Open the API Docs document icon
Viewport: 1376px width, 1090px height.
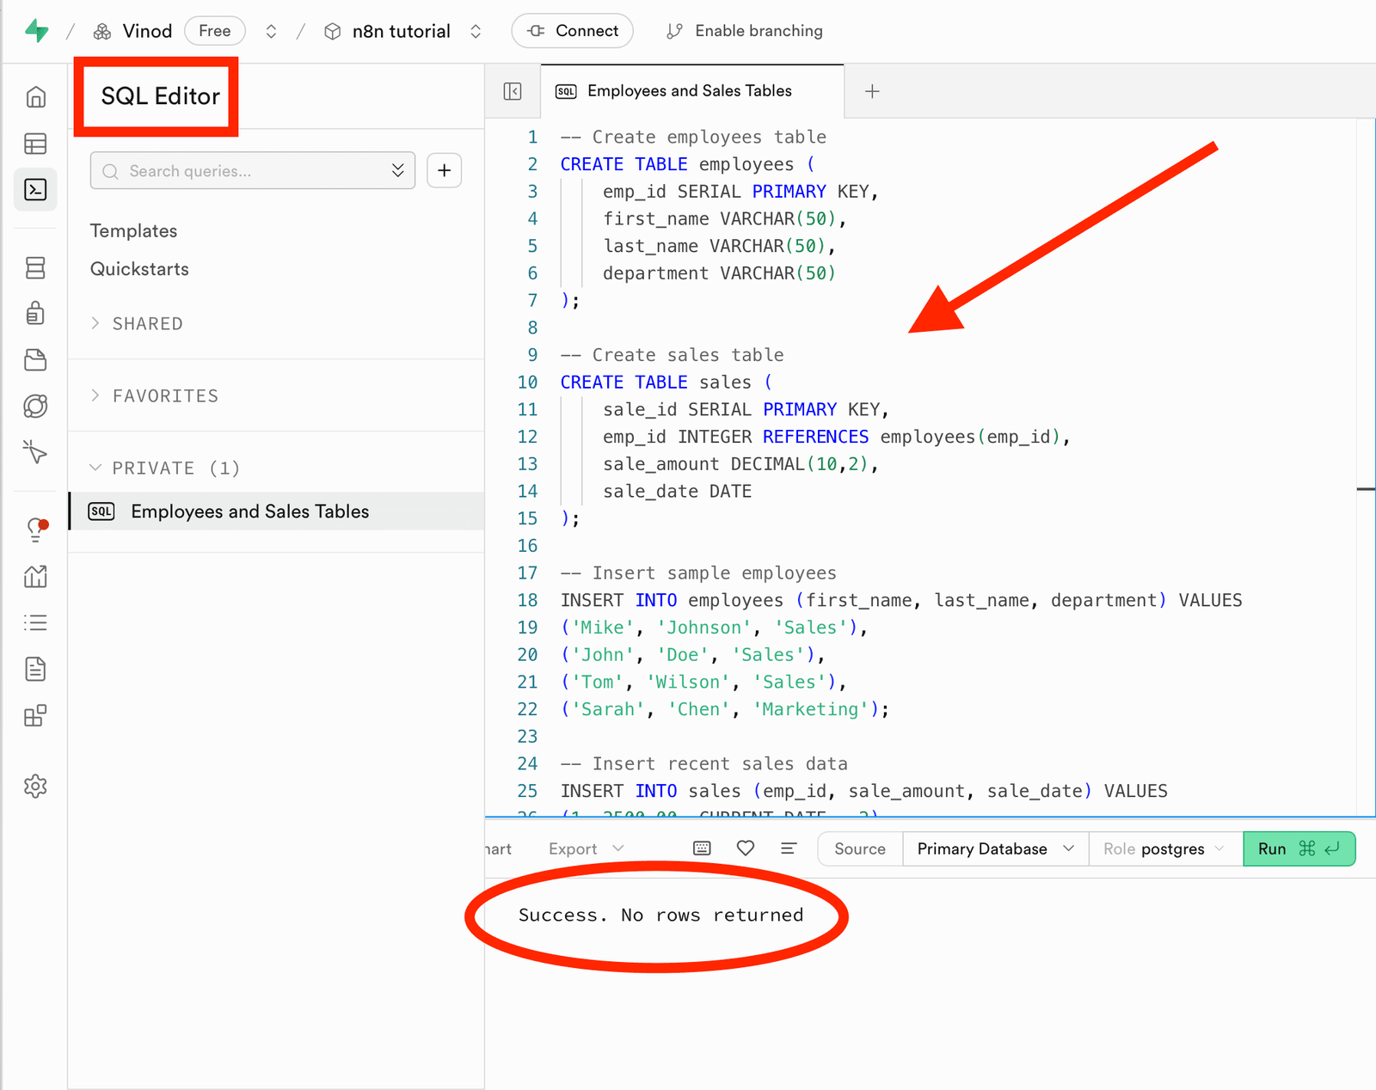35,669
